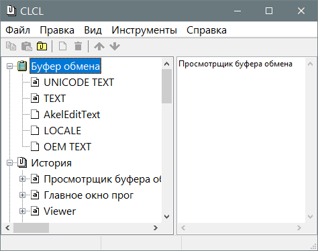
Task: Open the Инструменты menu
Action: pyautogui.click(x=144, y=30)
